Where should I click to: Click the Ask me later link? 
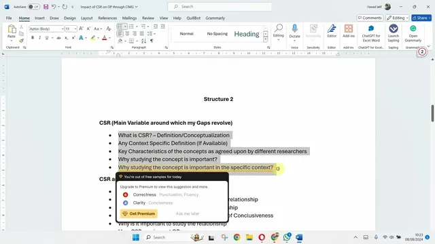click(x=188, y=213)
